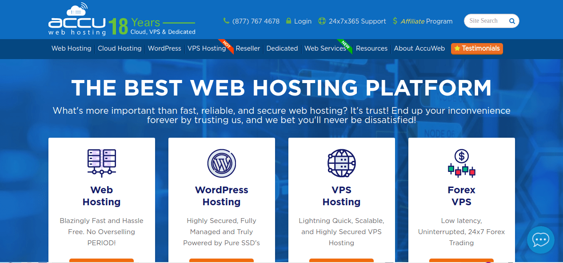Click the orange button in Web Hosting card
The width and height of the screenshot is (563, 263).
click(x=102, y=260)
